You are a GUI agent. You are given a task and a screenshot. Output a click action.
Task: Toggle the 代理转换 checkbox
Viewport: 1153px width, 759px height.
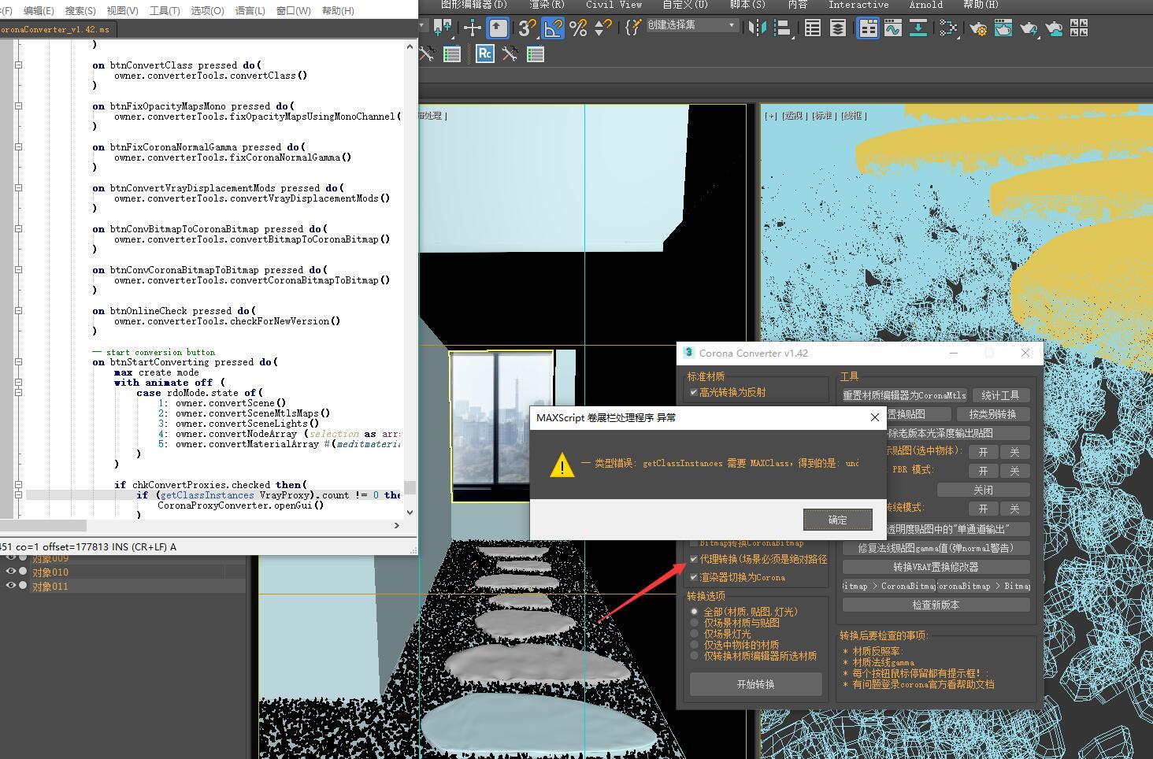point(694,559)
